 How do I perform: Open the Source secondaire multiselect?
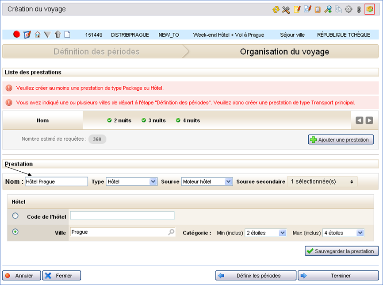click(322, 181)
